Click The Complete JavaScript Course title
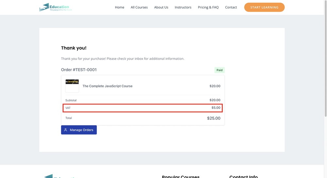This screenshot has height=178, width=327. [x=107, y=86]
